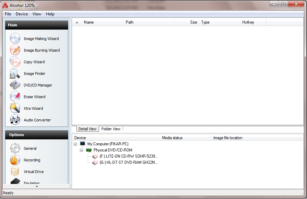The image size is (307, 199).
Task: Collapse My Computer (FIKAR-PC) tree node
Action: [x=75, y=144]
